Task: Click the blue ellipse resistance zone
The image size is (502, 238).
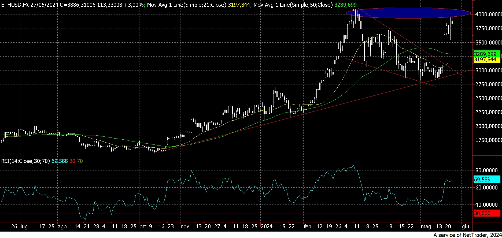Action: point(408,13)
